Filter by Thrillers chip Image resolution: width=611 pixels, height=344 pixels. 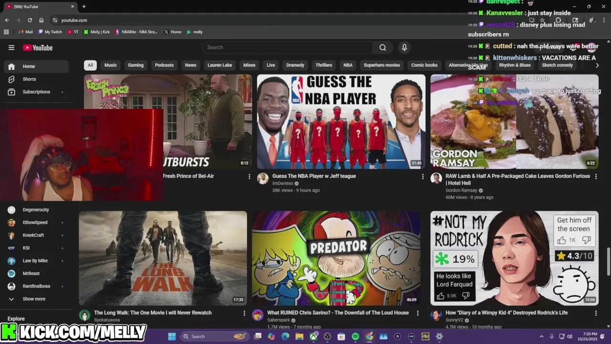point(324,65)
